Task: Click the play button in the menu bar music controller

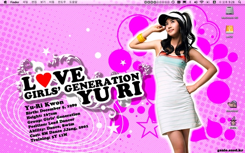Action: pos(149,2)
